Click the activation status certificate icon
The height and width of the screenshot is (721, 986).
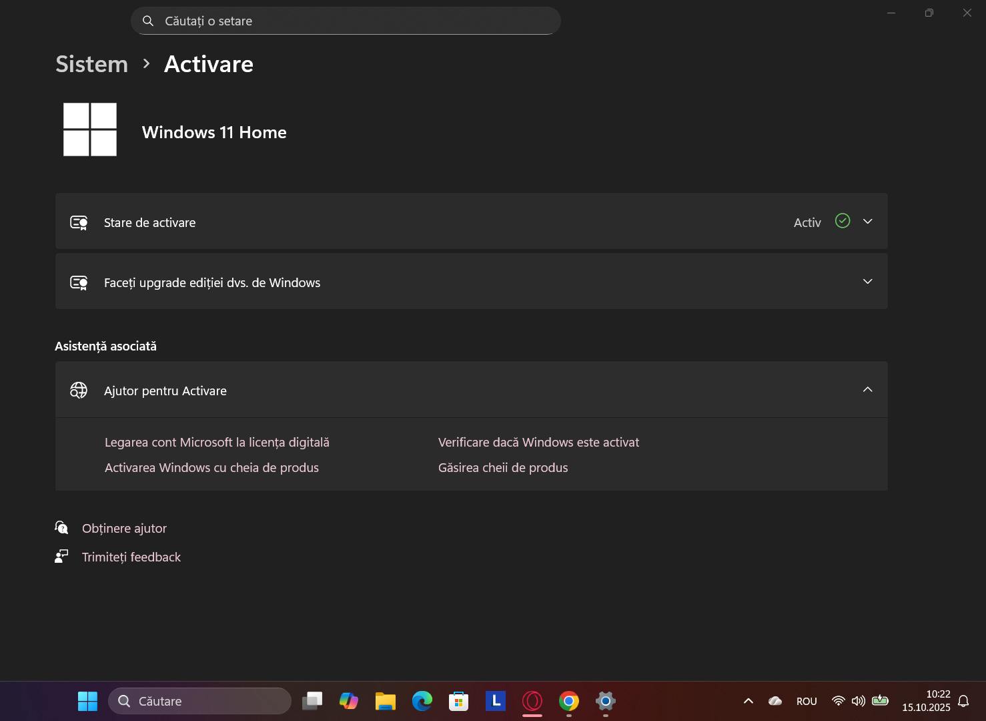(79, 222)
